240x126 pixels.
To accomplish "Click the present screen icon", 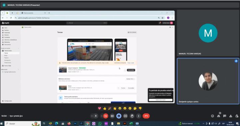I will [x=125, y=116].
